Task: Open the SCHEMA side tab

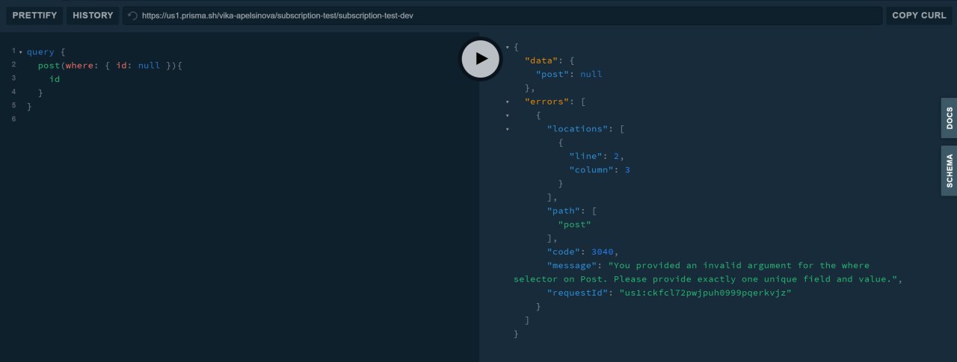Action: tap(949, 171)
